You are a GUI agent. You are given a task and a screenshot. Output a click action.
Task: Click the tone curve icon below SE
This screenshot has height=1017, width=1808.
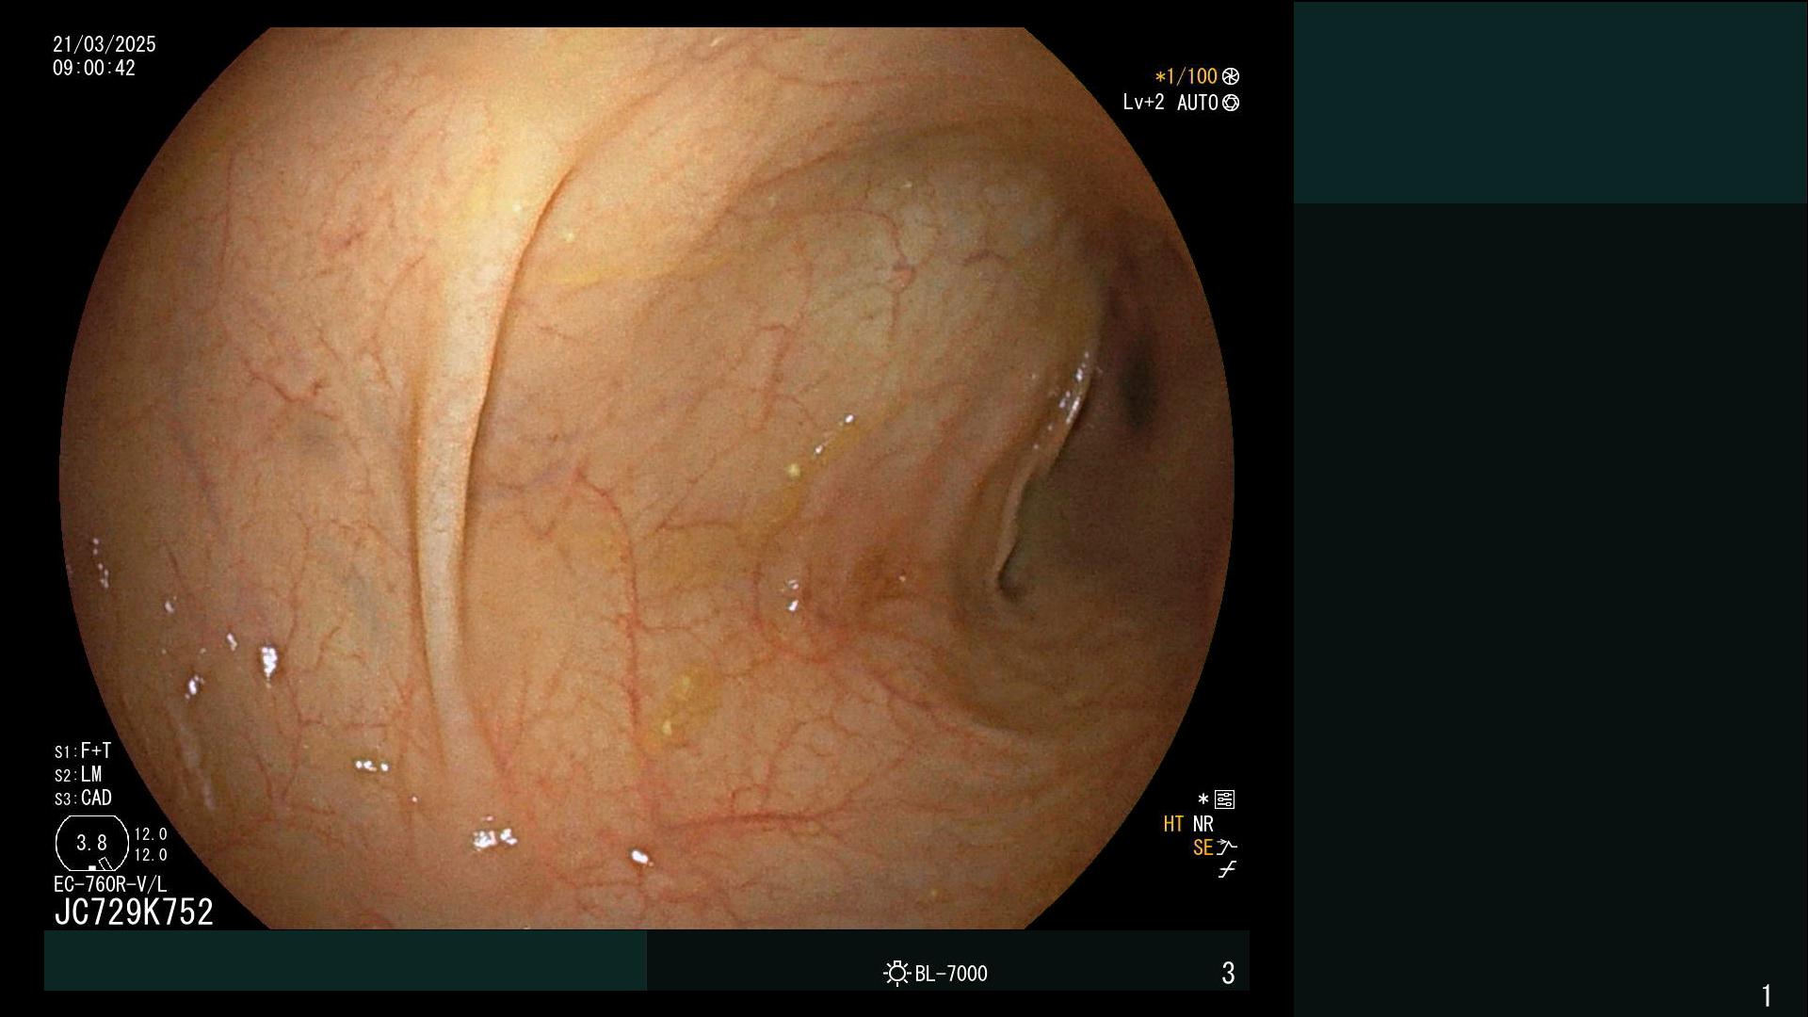[1226, 870]
